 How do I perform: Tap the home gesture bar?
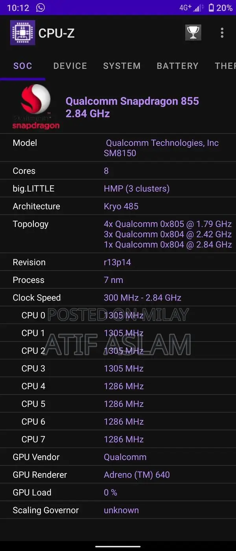click(118, 546)
